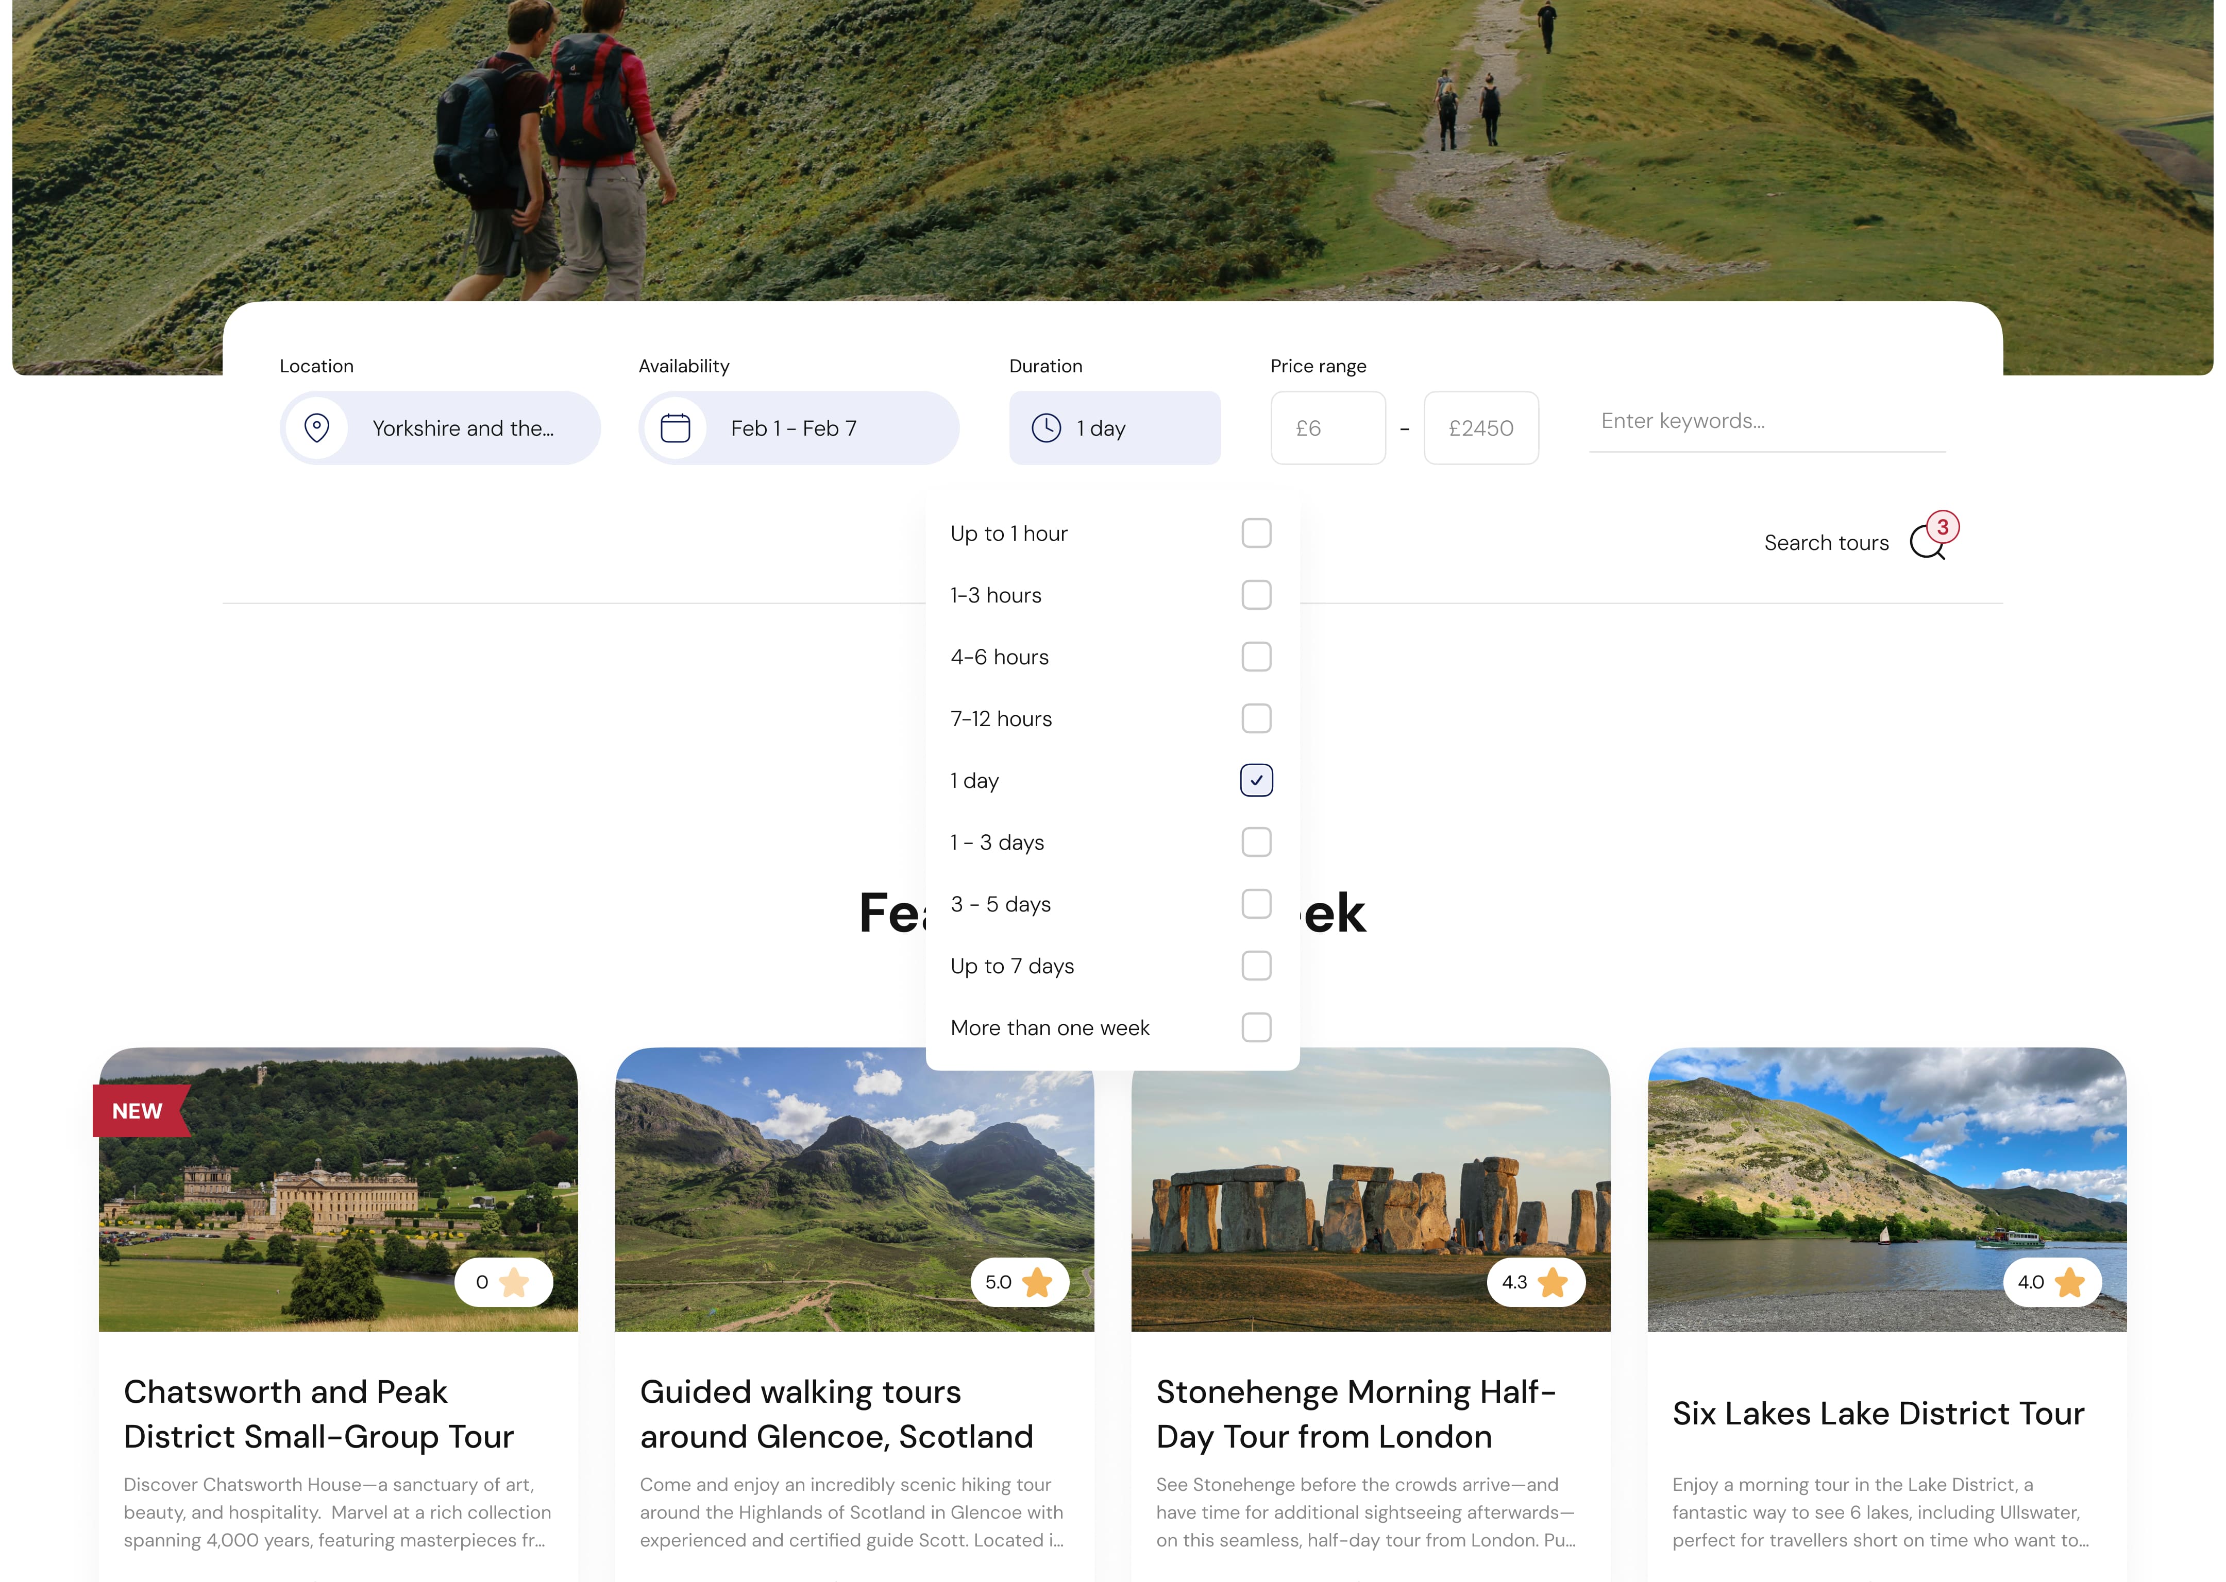Click the 4.0 star rating badge
This screenshot has height=1582, width=2226.
(2052, 1282)
